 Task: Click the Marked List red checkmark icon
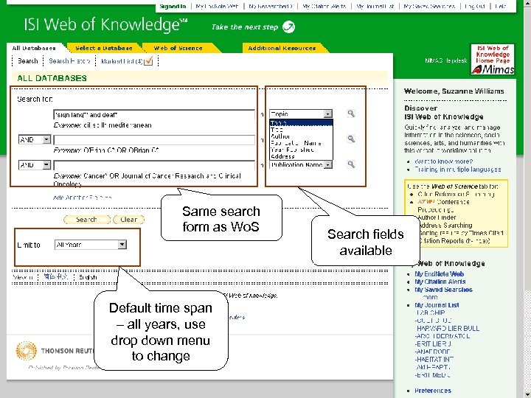click(148, 61)
